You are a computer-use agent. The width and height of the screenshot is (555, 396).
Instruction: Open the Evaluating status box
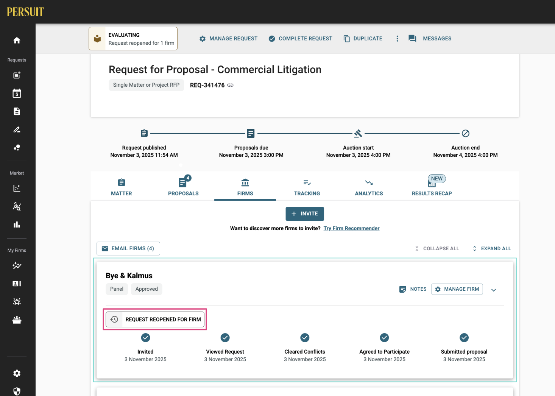pyautogui.click(x=133, y=39)
